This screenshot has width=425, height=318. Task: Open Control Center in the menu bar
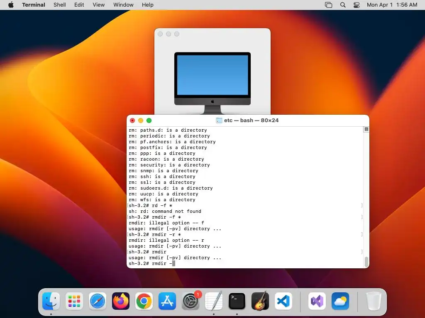(357, 5)
